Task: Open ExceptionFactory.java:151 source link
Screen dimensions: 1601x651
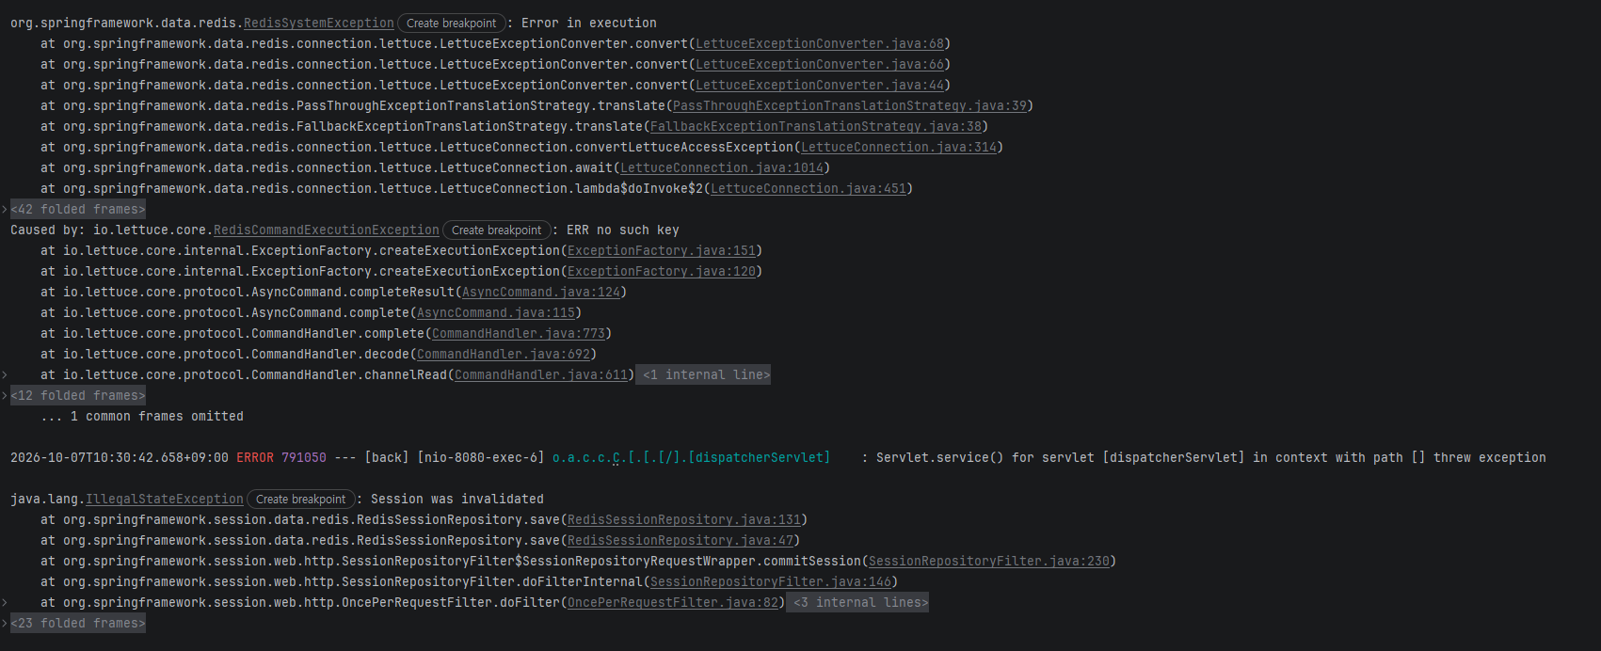Action: pyautogui.click(x=662, y=250)
